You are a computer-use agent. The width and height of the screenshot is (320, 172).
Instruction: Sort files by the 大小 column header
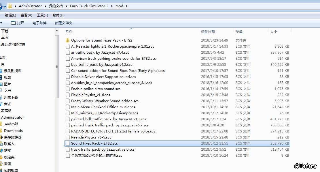click(x=273, y=32)
